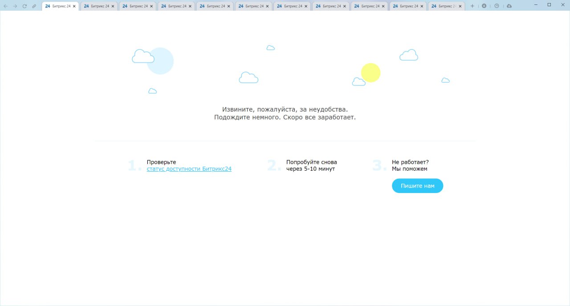Select the active white Битрикс 24 tab

(x=61, y=6)
